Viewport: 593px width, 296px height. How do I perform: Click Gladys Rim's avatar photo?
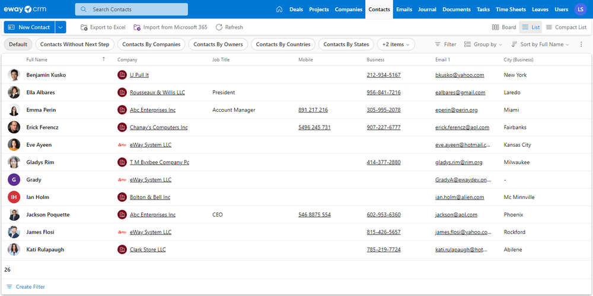(x=14, y=162)
